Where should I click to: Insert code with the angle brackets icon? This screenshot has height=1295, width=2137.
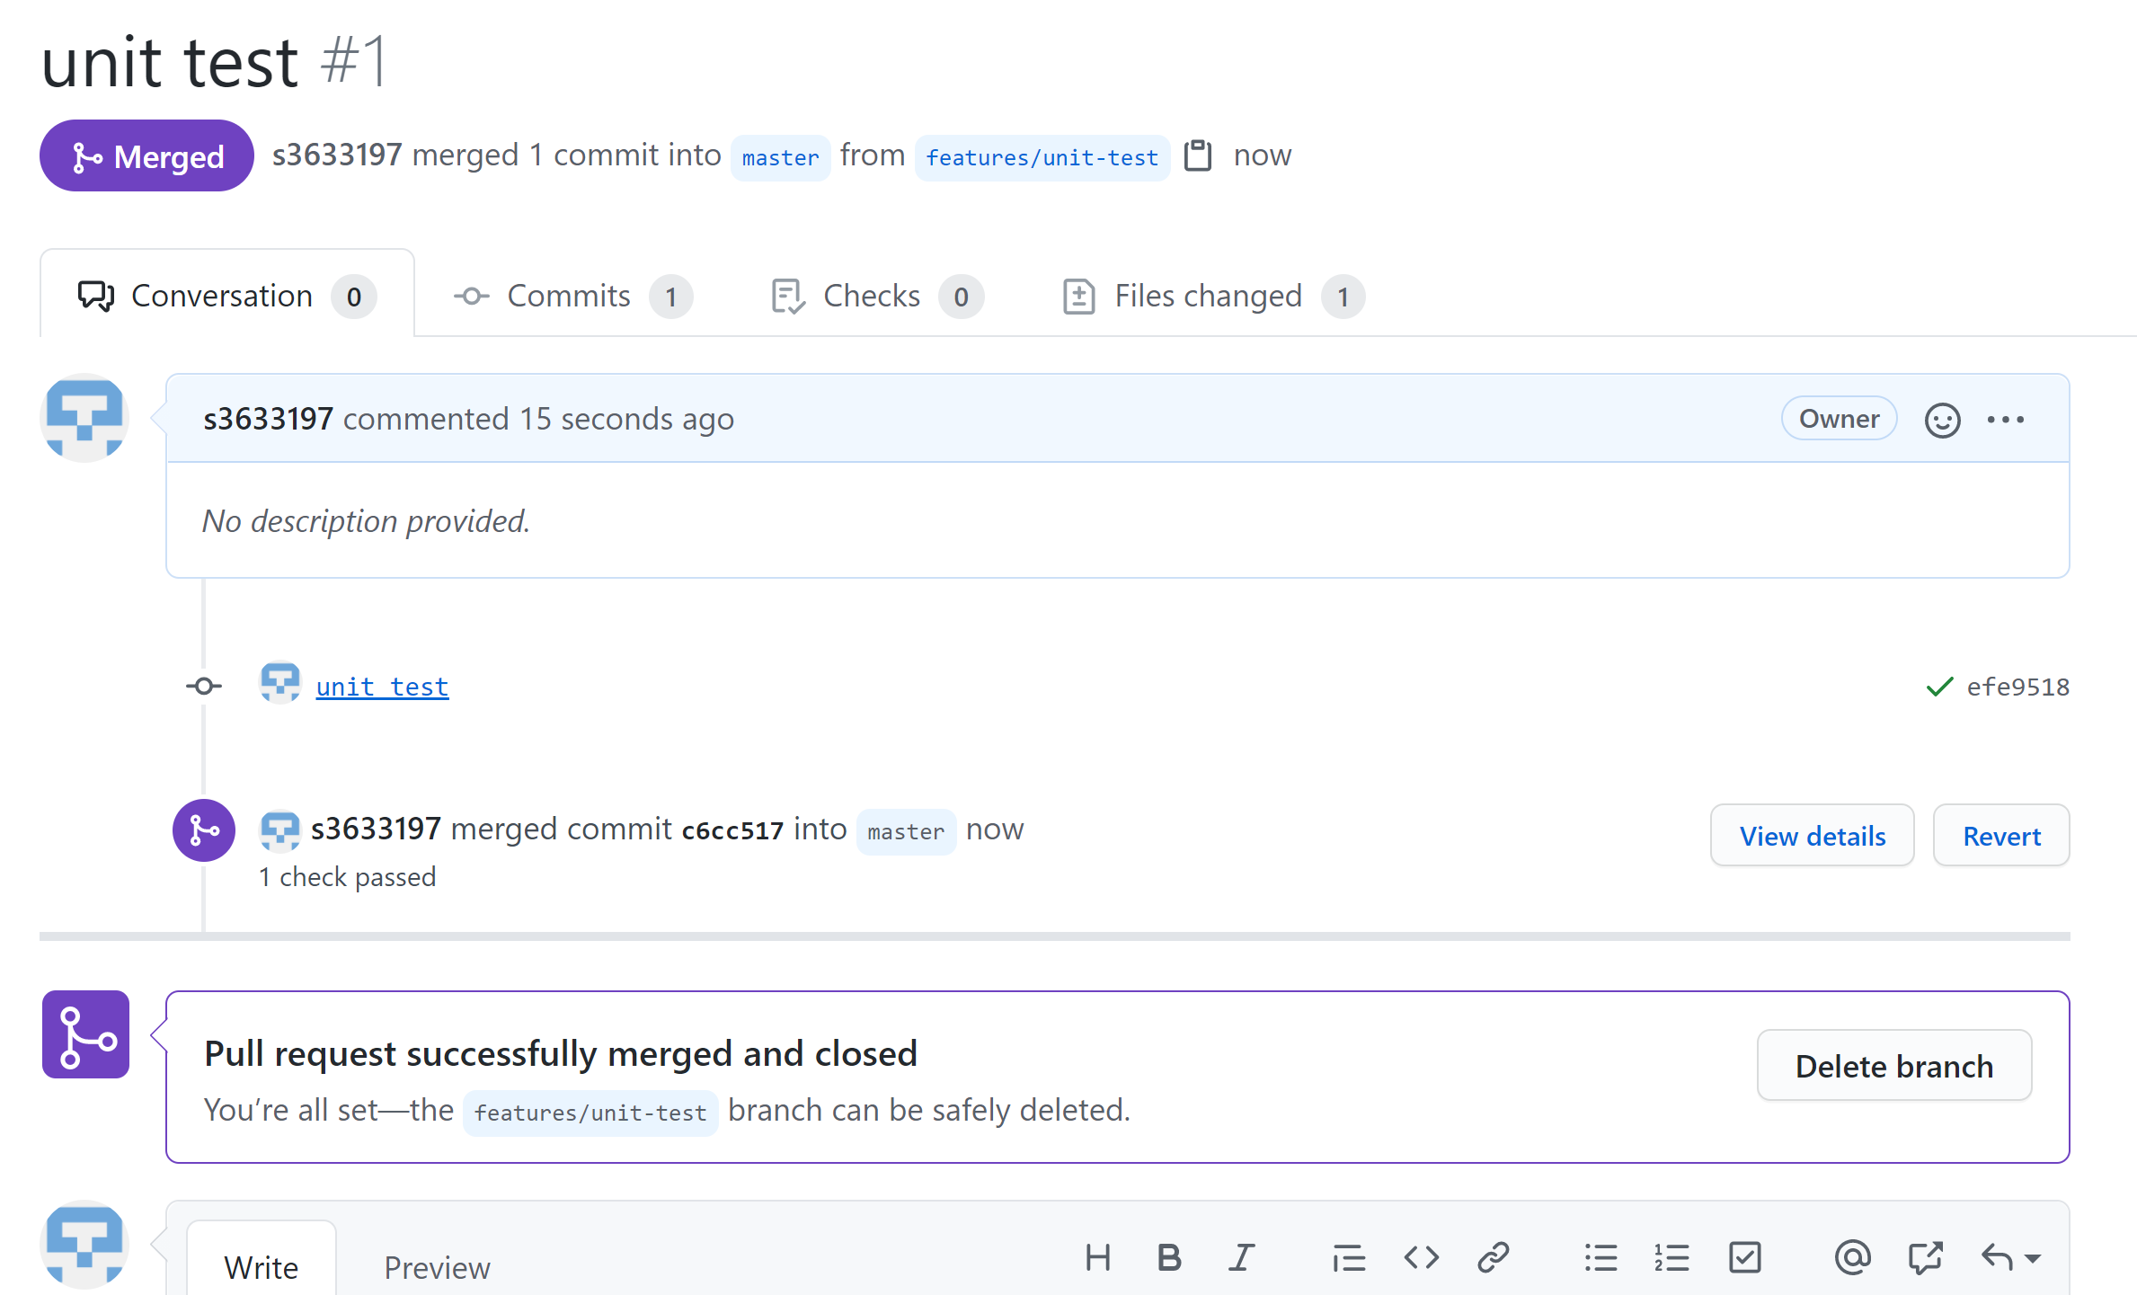point(1421,1257)
